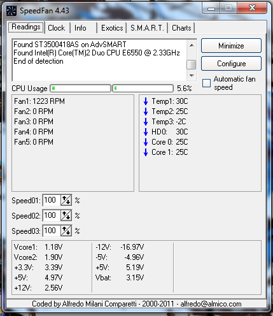The height and width of the screenshot is (316, 273).
Task: Click the Speed02 up/down spinner arrows
Action: (66, 215)
